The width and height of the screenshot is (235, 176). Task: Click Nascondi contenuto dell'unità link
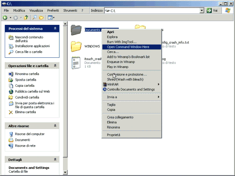tap(29, 39)
